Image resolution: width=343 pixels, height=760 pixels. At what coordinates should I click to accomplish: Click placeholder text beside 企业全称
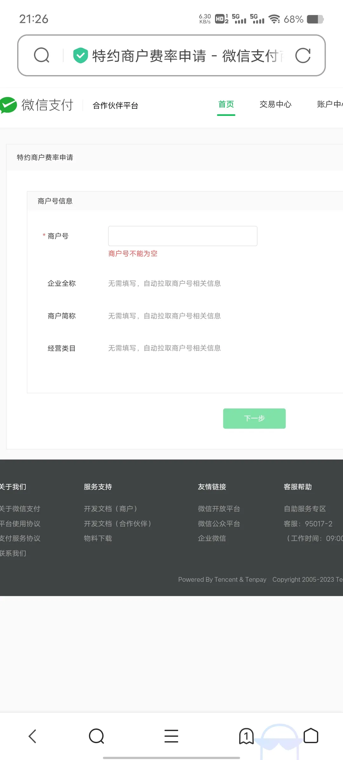click(165, 283)
